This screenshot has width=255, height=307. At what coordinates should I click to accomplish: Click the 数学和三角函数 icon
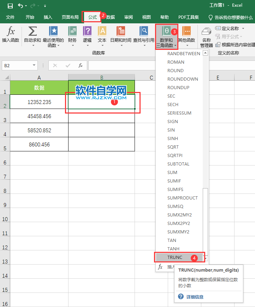[166, 31]
